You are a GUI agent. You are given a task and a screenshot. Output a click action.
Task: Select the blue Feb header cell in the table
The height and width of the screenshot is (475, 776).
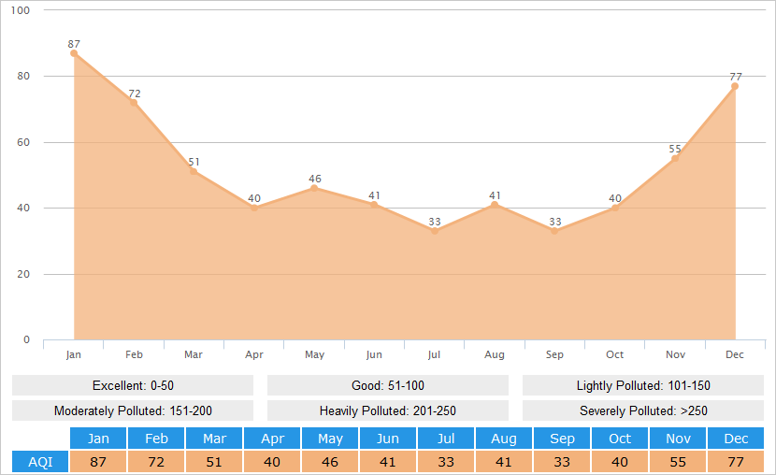tap(156, 439)
